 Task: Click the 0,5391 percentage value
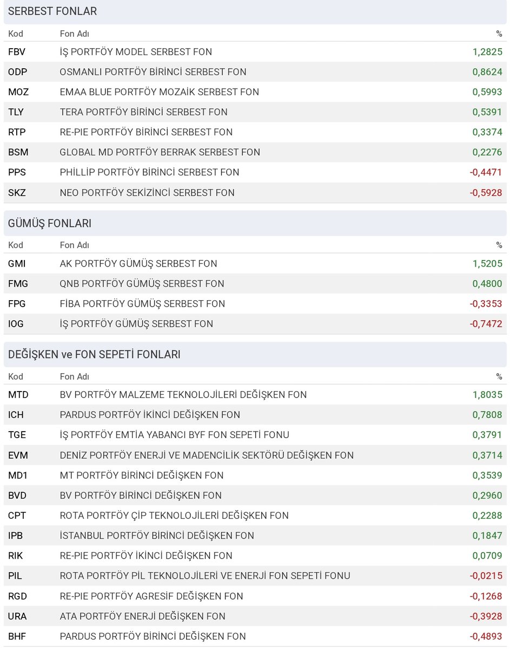487,112
